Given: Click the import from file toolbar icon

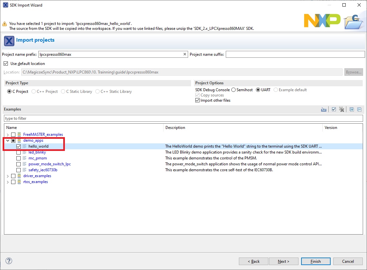Looking at the screenshot, I should click(x=324, y=110).
